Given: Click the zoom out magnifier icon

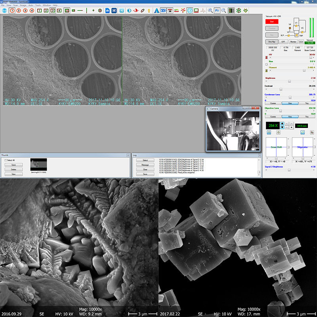Looking at the screenshot, I should [x=223, y=11].
